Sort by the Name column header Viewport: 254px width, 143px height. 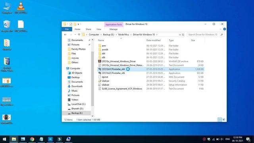[101, 41]
